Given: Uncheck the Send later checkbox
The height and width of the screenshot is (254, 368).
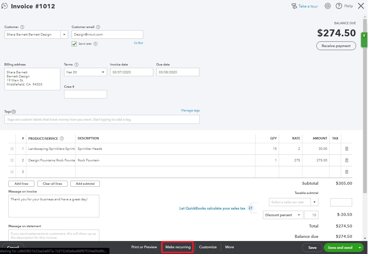Looking at the screenshot, I should 74,44.
